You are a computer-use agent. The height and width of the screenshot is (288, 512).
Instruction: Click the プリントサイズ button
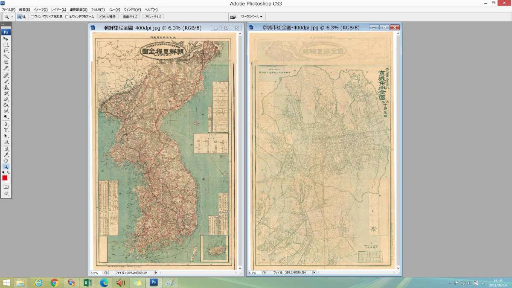[153, 17]
